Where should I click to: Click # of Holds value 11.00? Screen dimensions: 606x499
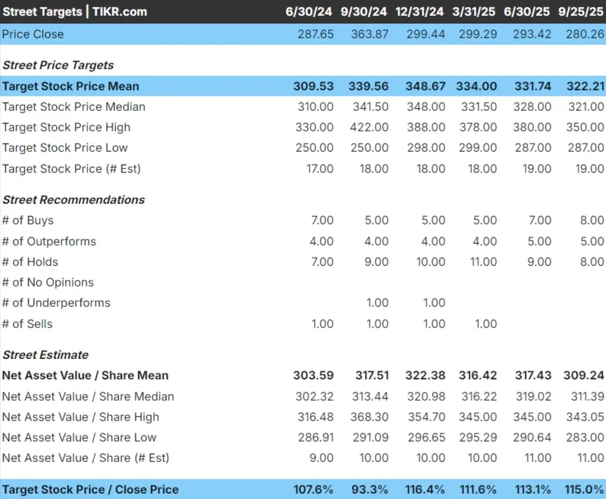483,261
